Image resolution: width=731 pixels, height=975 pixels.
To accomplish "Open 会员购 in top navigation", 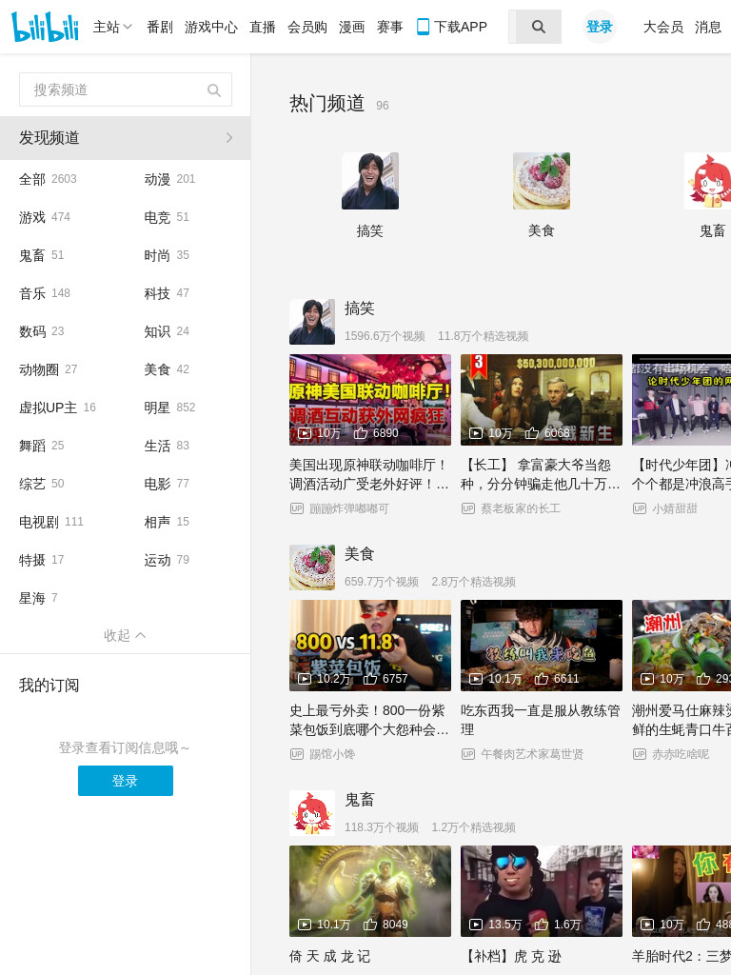I will [x=307, y=27].
